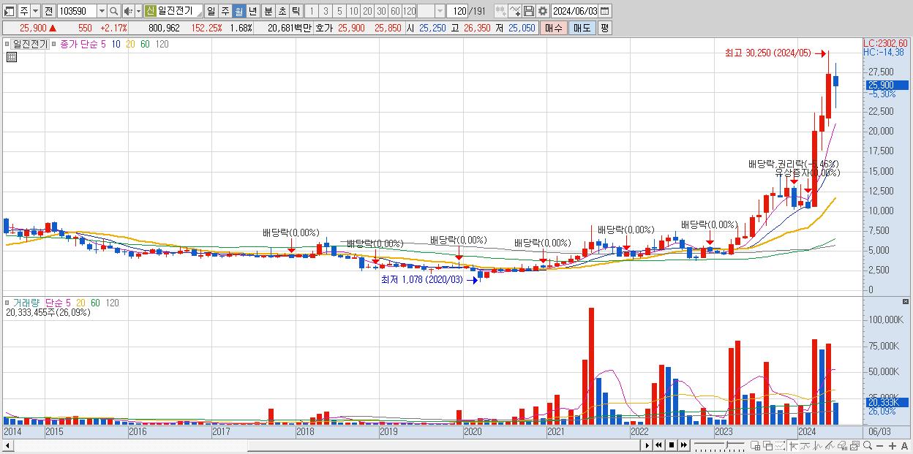Click the grid table icon below the legend

pos(12,58)
